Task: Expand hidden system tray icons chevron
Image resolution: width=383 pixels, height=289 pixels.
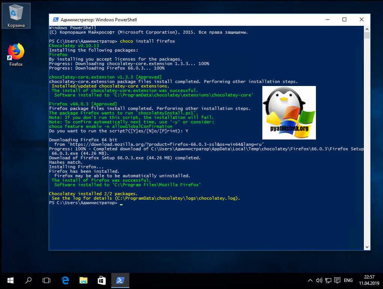Action: click(x=310, y=280)
